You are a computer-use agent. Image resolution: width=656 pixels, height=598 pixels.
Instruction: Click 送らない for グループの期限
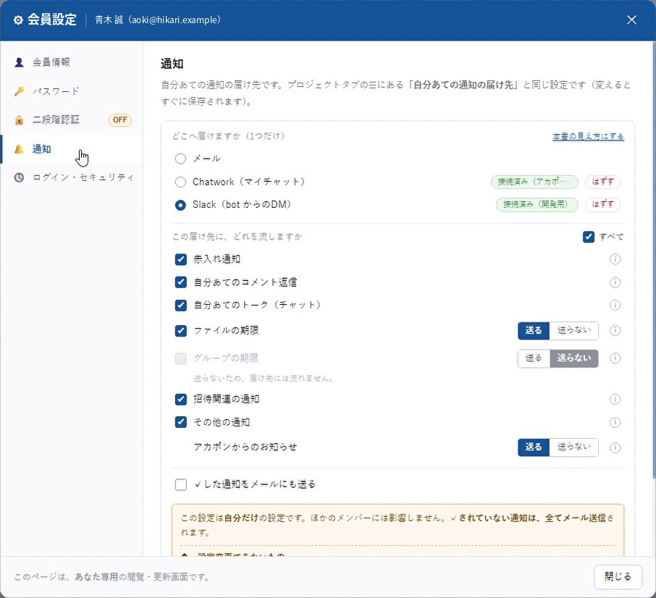click(x=573, y=358)
